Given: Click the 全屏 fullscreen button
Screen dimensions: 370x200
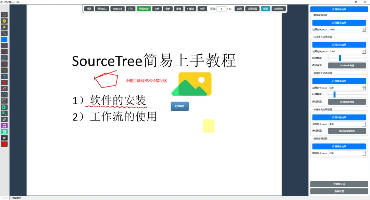Looking at the screenshot, I should click(x=202, y=9).
